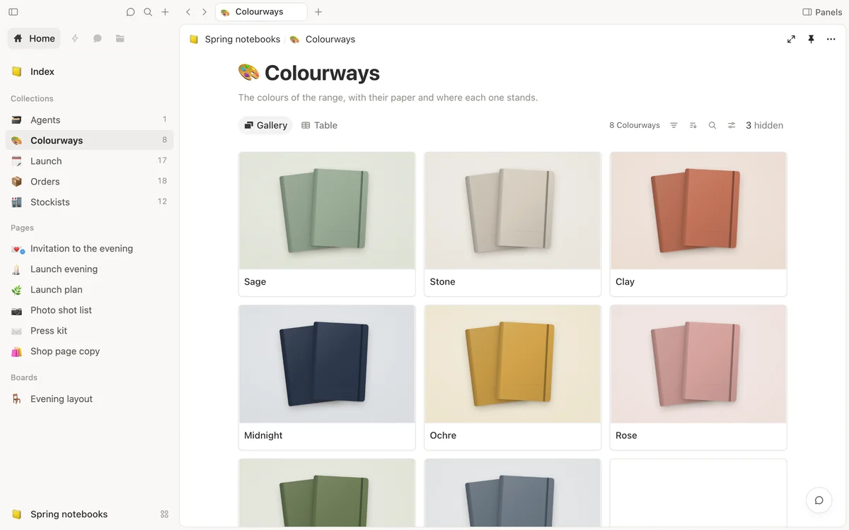Switch to the Table view tab
Screen dimensions: 849x530
[320, 125]
